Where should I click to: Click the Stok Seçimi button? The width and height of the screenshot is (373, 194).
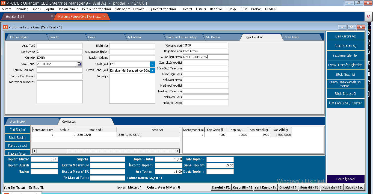point(17,137)
